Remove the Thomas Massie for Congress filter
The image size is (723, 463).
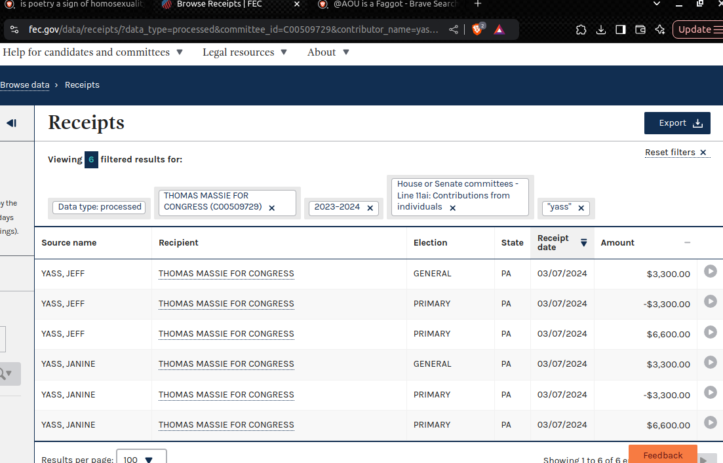[x=272, y=208]
